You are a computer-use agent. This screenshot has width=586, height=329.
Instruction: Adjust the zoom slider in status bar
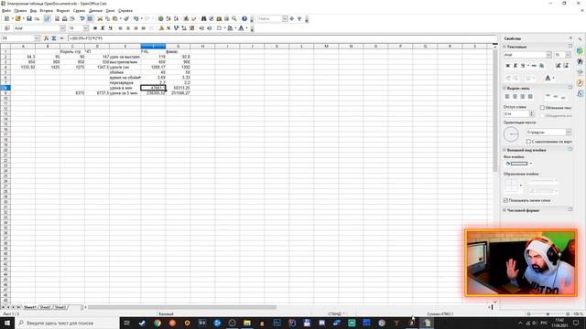coord(548,314)
